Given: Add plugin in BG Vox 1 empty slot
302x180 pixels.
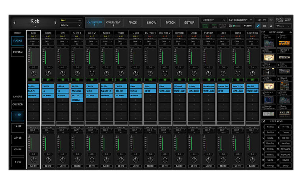Looking at the screenshot, I should click(150, 96).
